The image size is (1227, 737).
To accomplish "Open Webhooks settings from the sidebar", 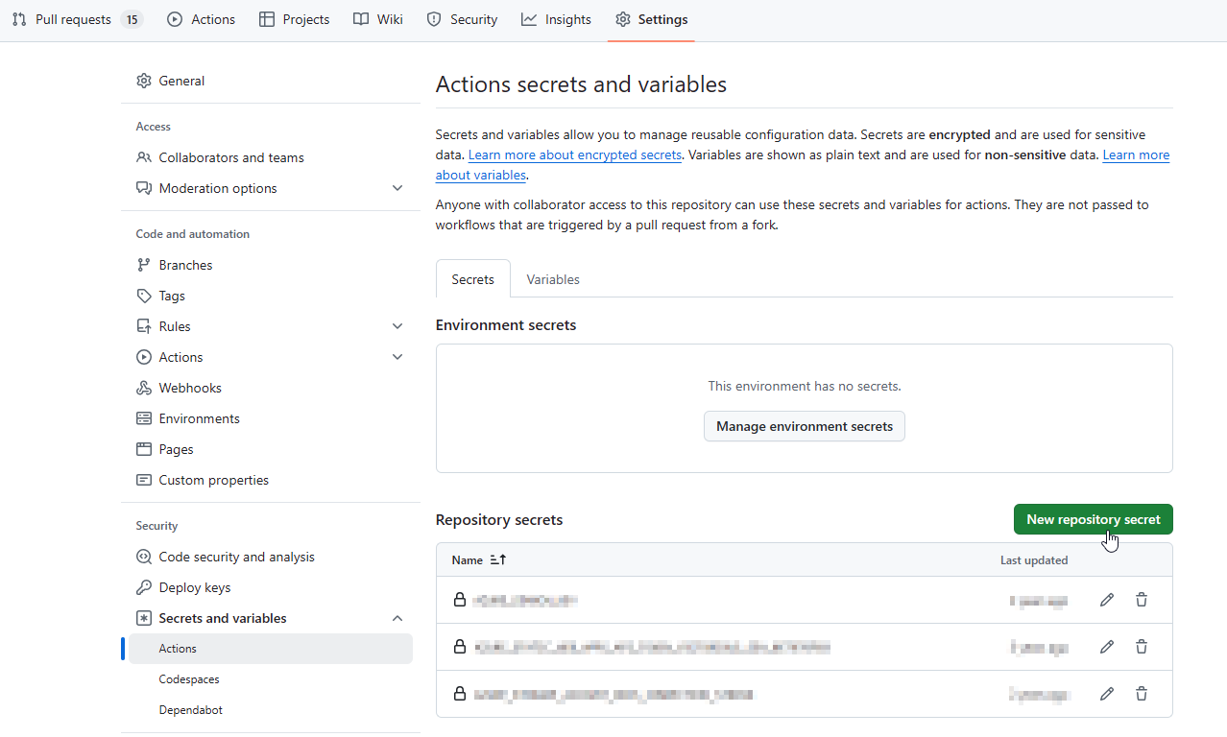I will pos(189,387).
